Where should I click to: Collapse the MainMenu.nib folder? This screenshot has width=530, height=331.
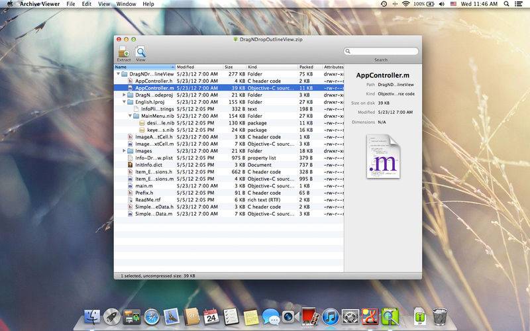pos(130,116)
